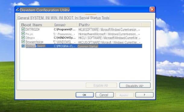184x112 pixels.
Task: Click the highlighted Windows Search entry name
Action: pyautogui.click(x=35, y=46)
